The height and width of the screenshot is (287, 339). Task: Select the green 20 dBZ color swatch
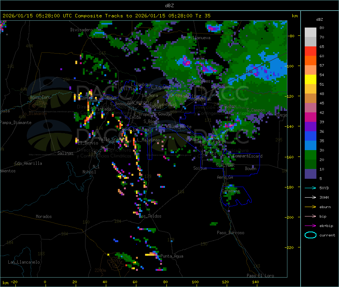coord(310,155)
